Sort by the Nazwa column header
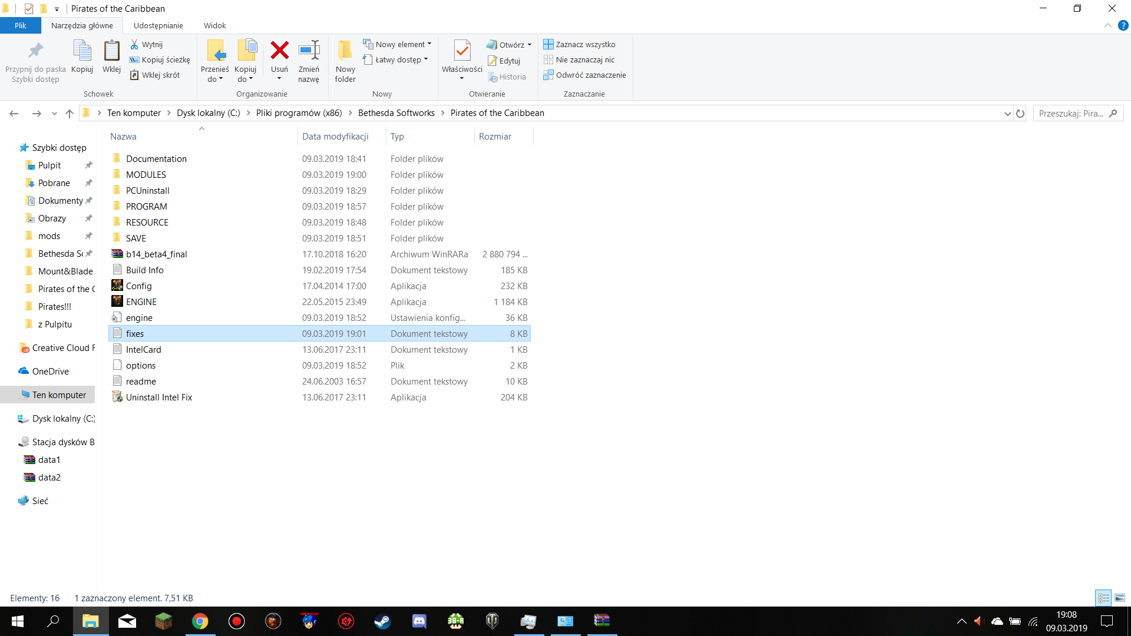The height and width of the screenshot is (636, 1131). 202,136
